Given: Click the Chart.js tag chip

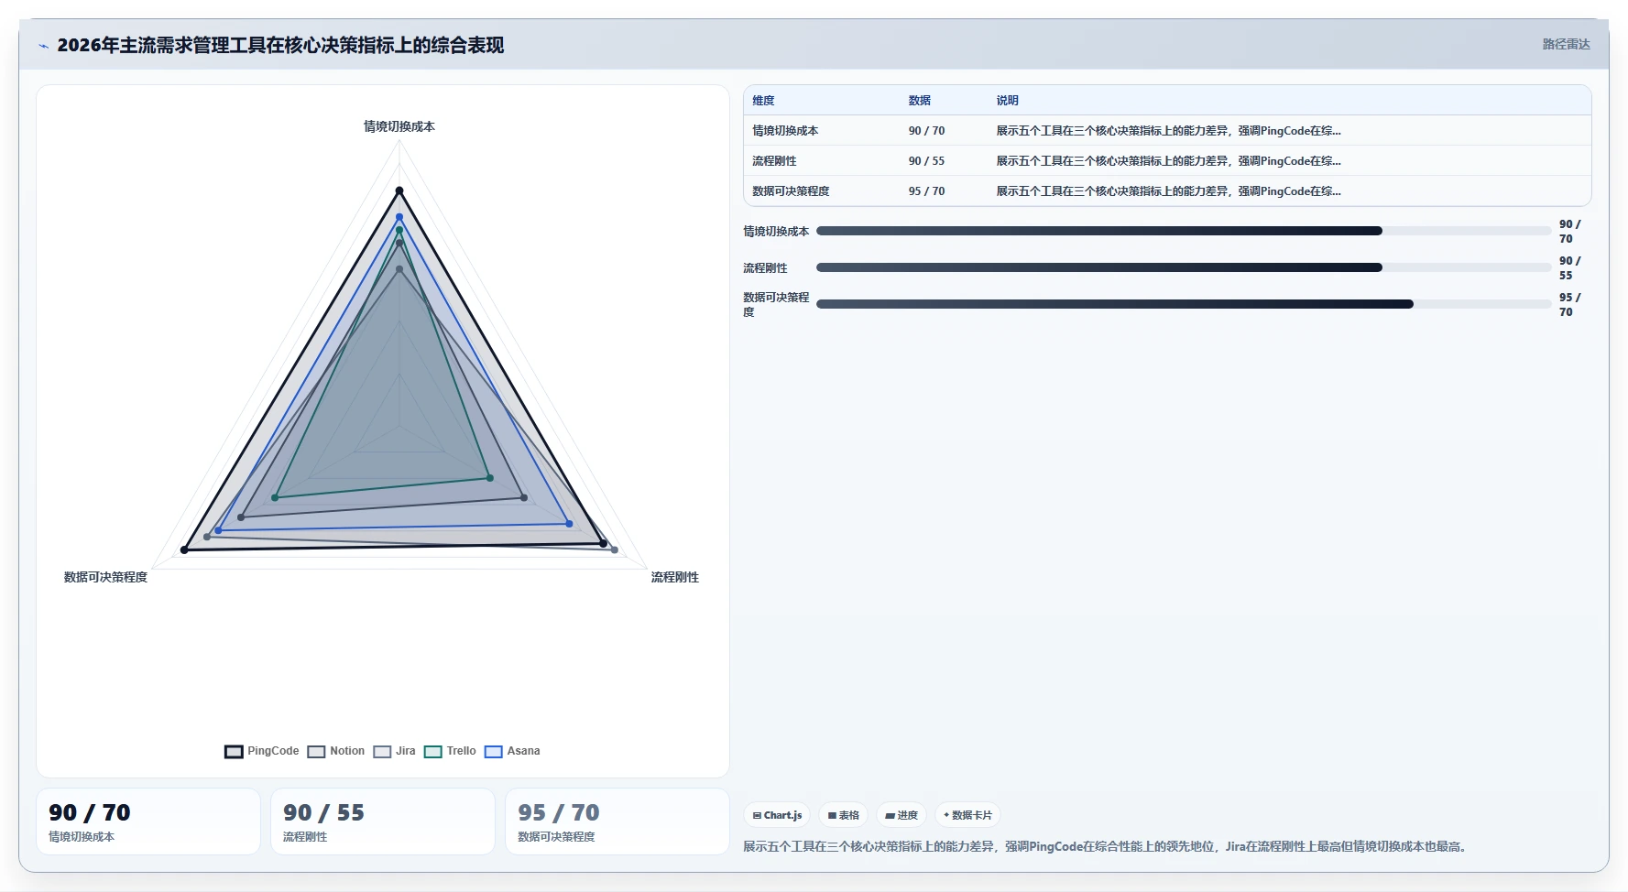Looking at the screenshot, I should pos(777,815).
